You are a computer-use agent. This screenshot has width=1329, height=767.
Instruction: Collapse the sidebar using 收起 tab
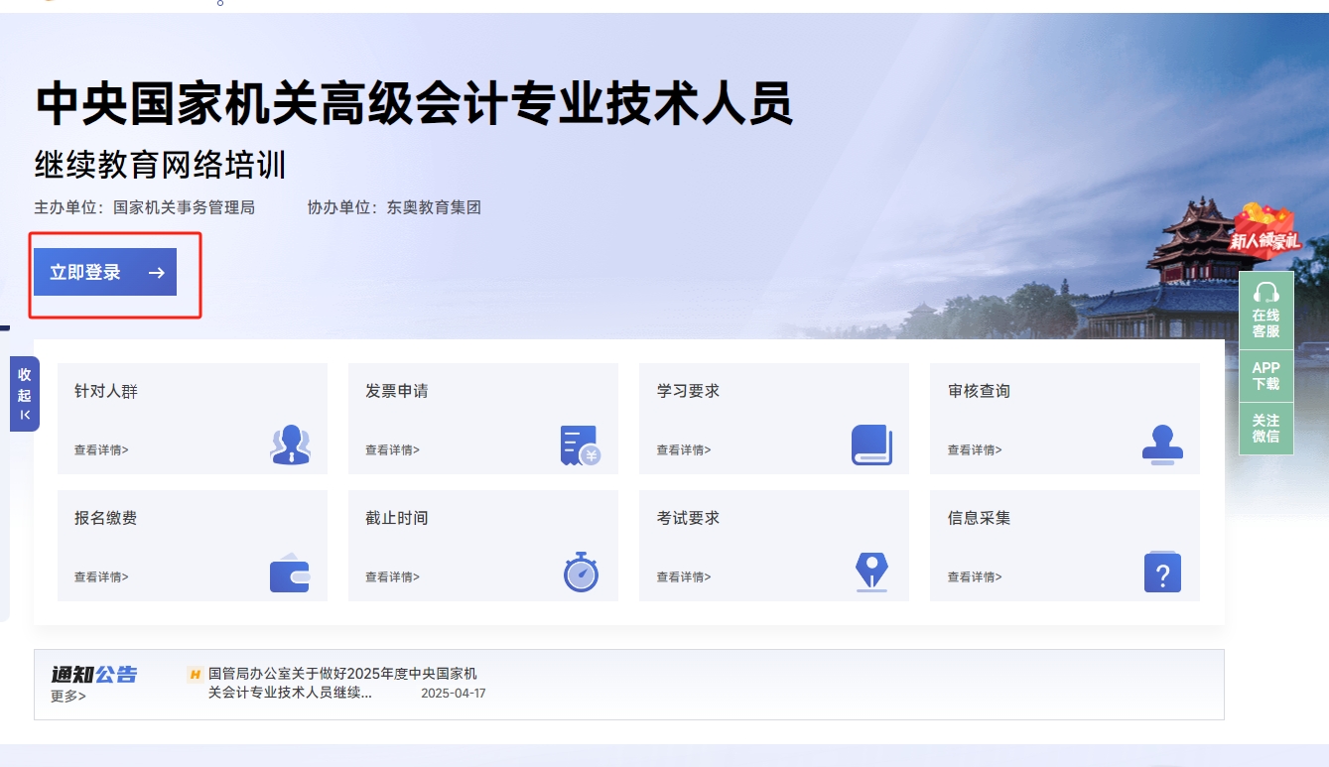[x=25, y=393]
